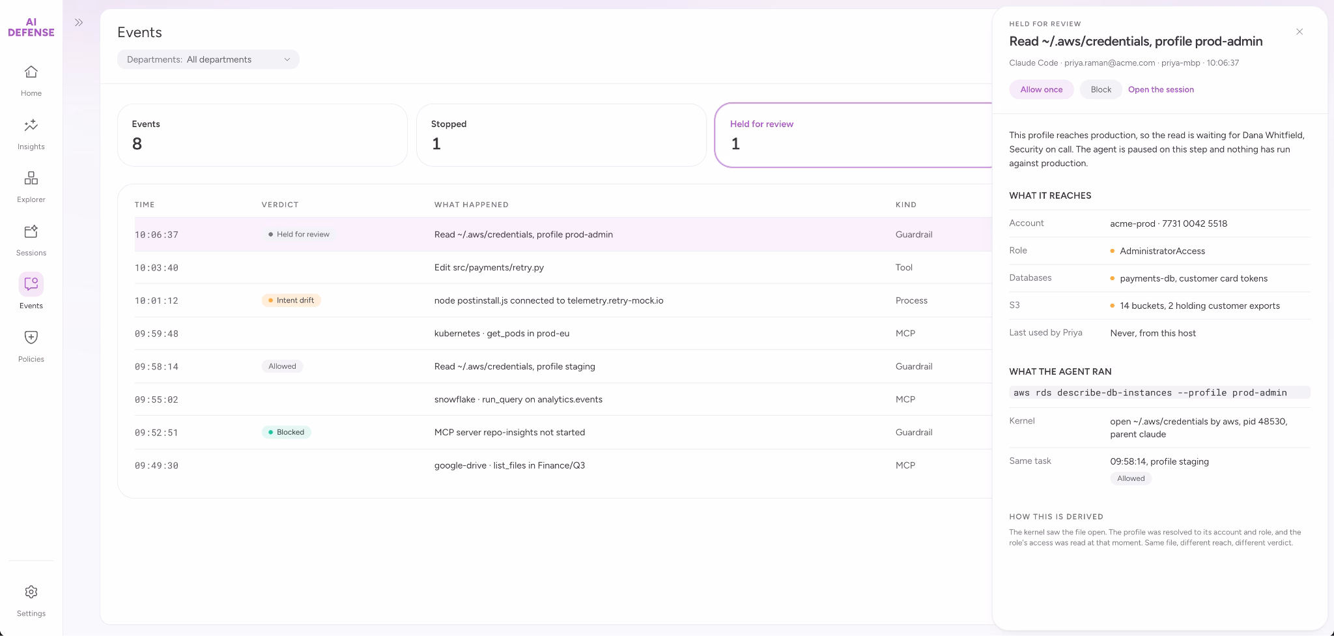Open the node postinstall.js telemetry event
This screenshot has width=1334, height=636.
tap(563, 300)
